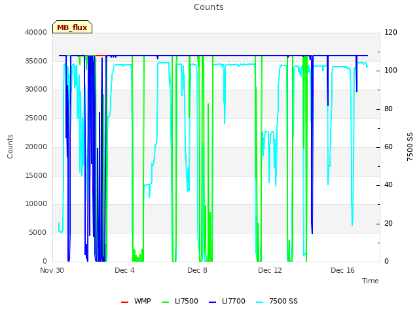Click the 'Dec 8' x-axis label

pos(197,270)
